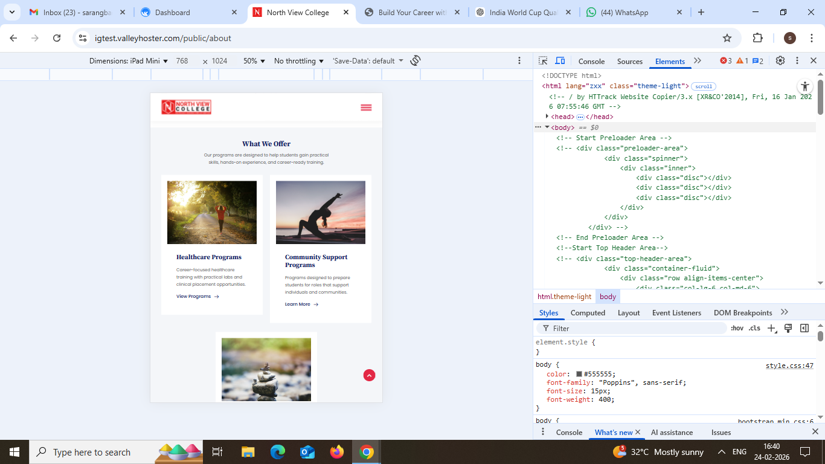The image size is (825, 464).
Task: Open the DOM Breakpoints tab
Action: (743, 313)
